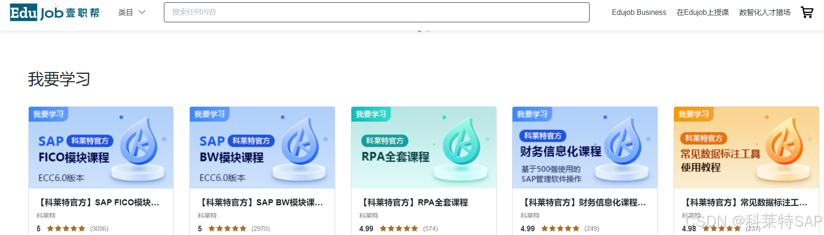Viewport: 824px width, 235px height.
Task: Select the second gray carousel indicator dot
Action: (428, 31)
